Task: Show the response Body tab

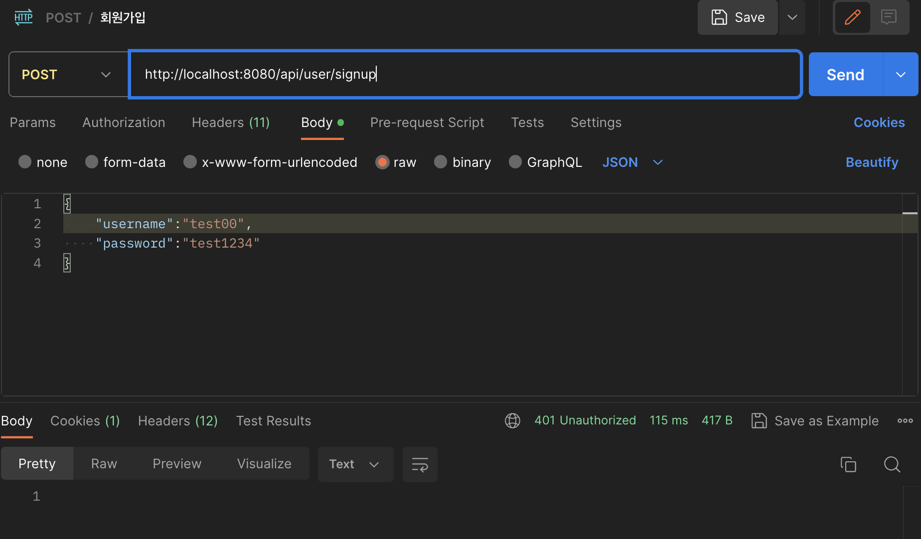Action: (x=17, y=421)
